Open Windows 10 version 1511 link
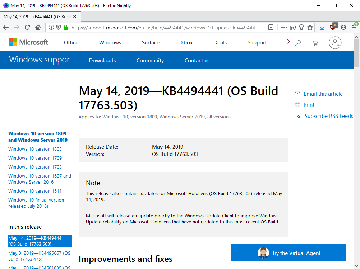This screenshot has height=269, width=360. coord(35,191)
